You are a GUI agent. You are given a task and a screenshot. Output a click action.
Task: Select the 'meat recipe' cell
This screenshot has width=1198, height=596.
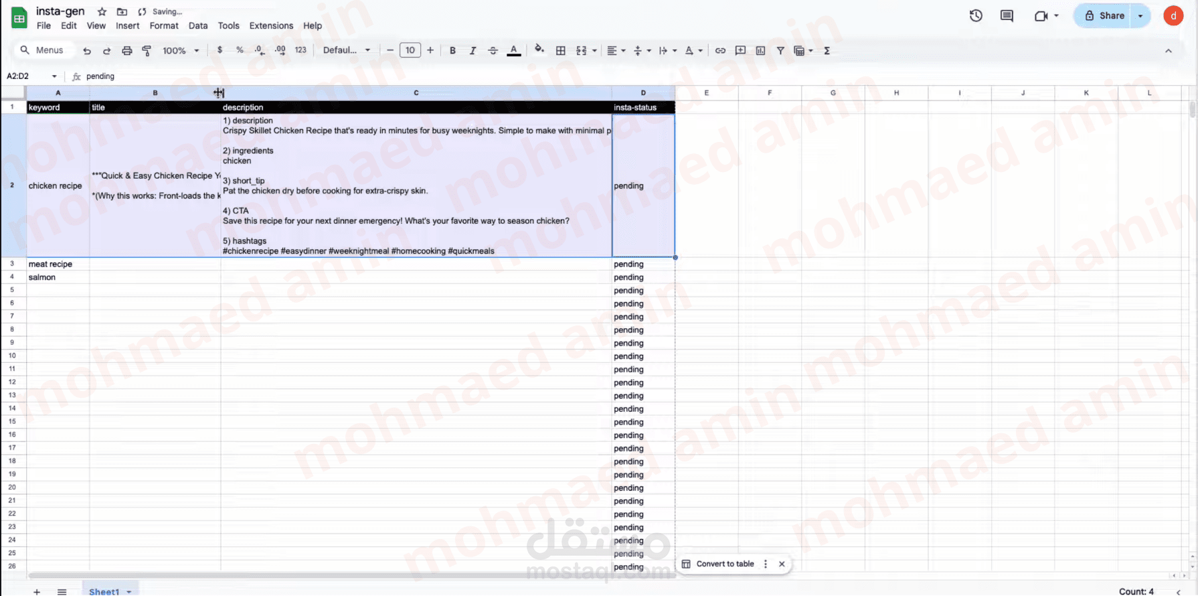[x=58, y=264]
